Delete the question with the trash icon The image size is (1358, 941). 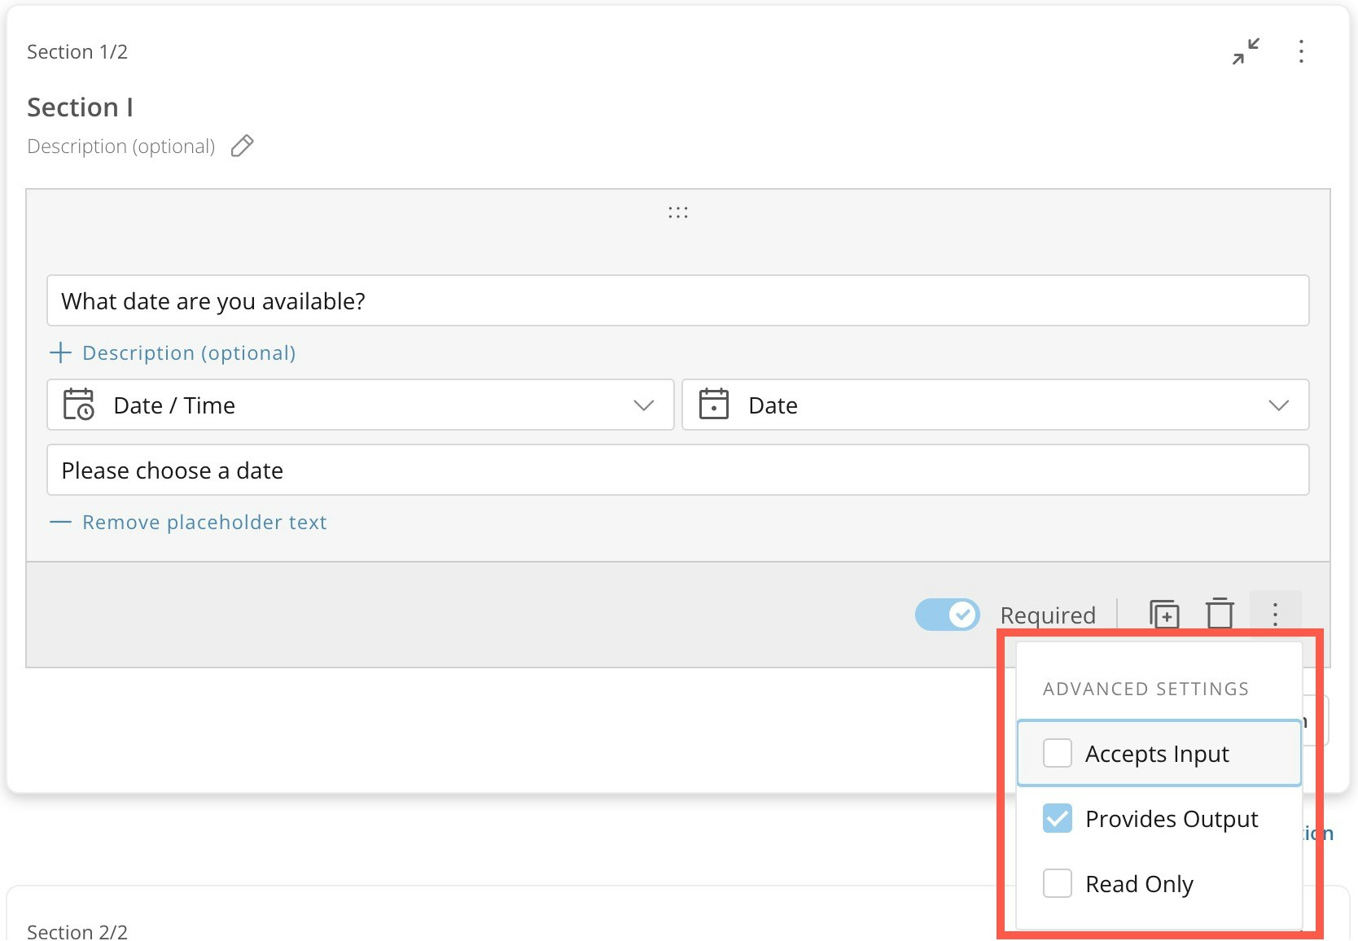(1220, 614)
